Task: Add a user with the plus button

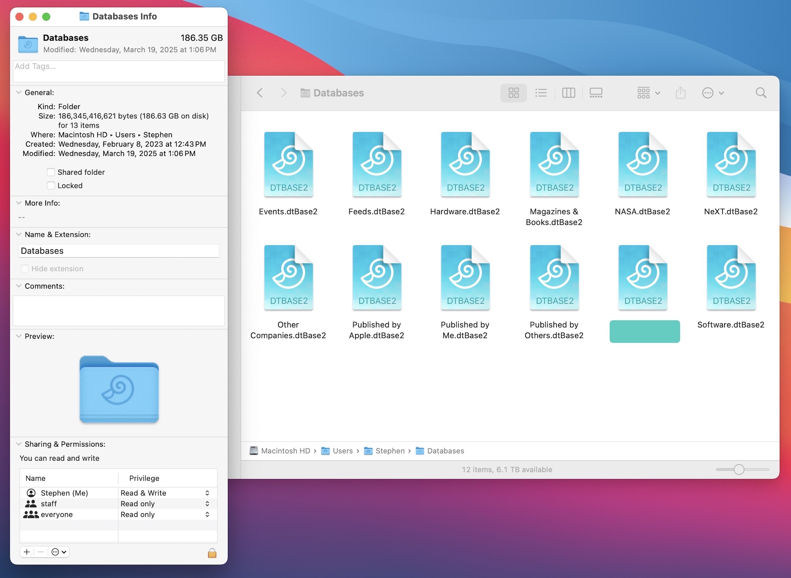Action: click(27, 552)
